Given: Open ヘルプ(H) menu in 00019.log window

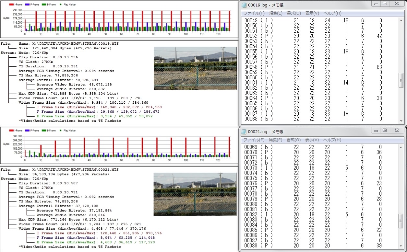Looking at the screenshot, I should 332,13.
